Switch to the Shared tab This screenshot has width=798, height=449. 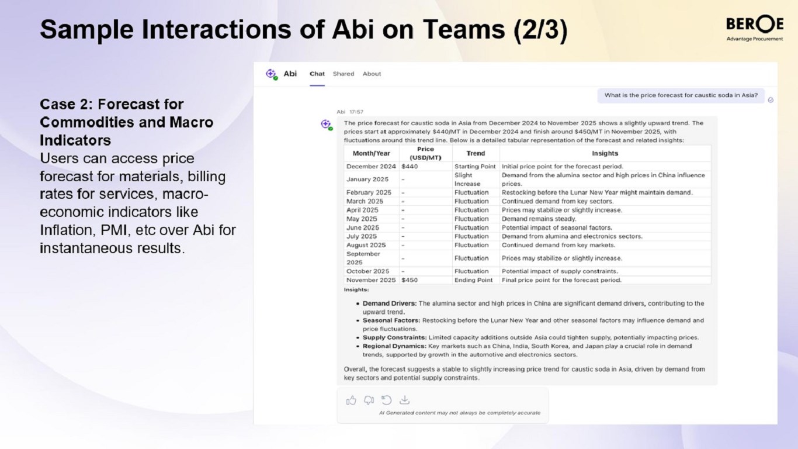coord(344,74)
